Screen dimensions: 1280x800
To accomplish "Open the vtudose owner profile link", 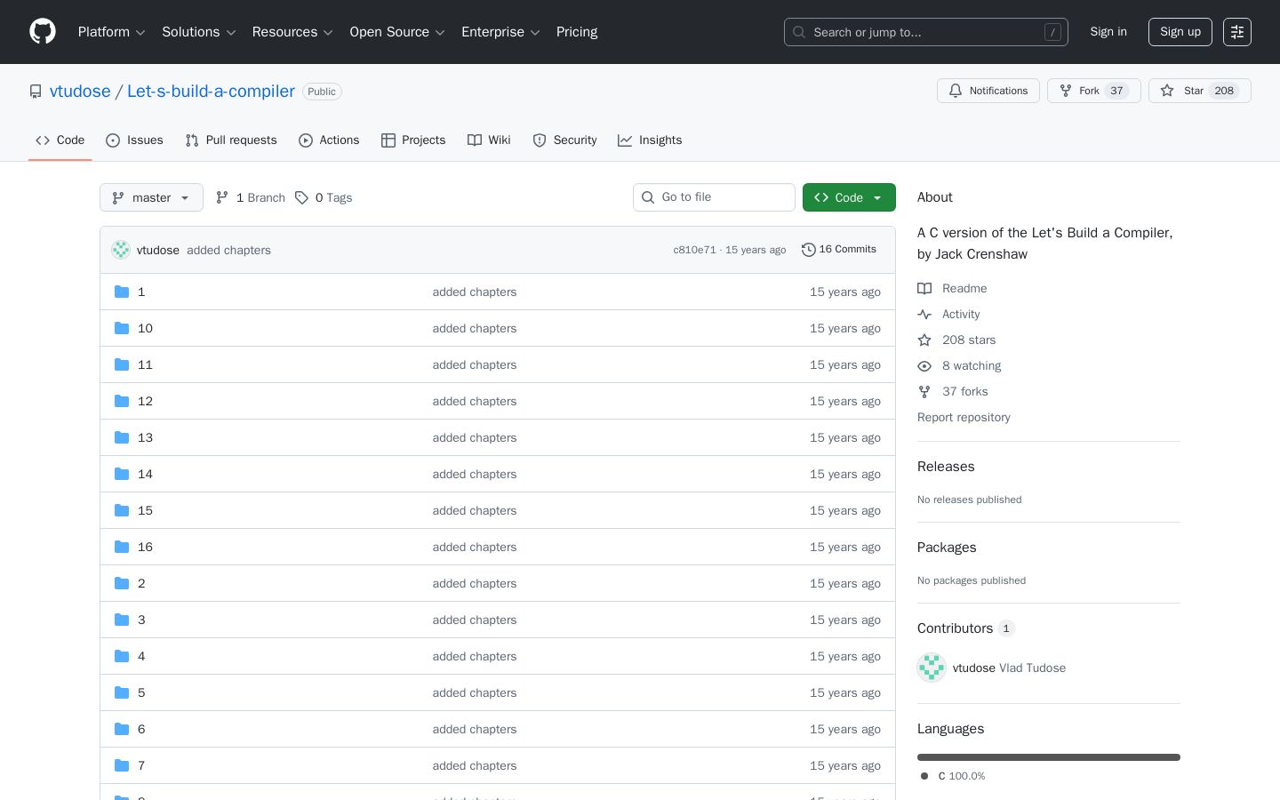I will (x=80, y=92).
